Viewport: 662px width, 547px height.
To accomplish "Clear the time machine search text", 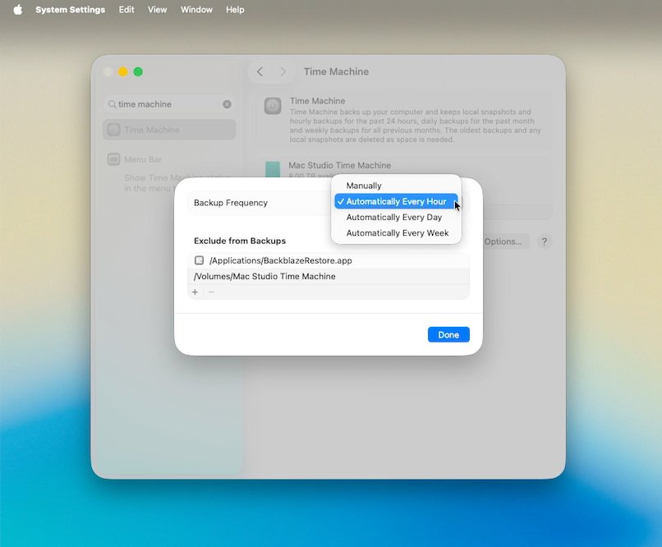I will click(x=228, y=104).
